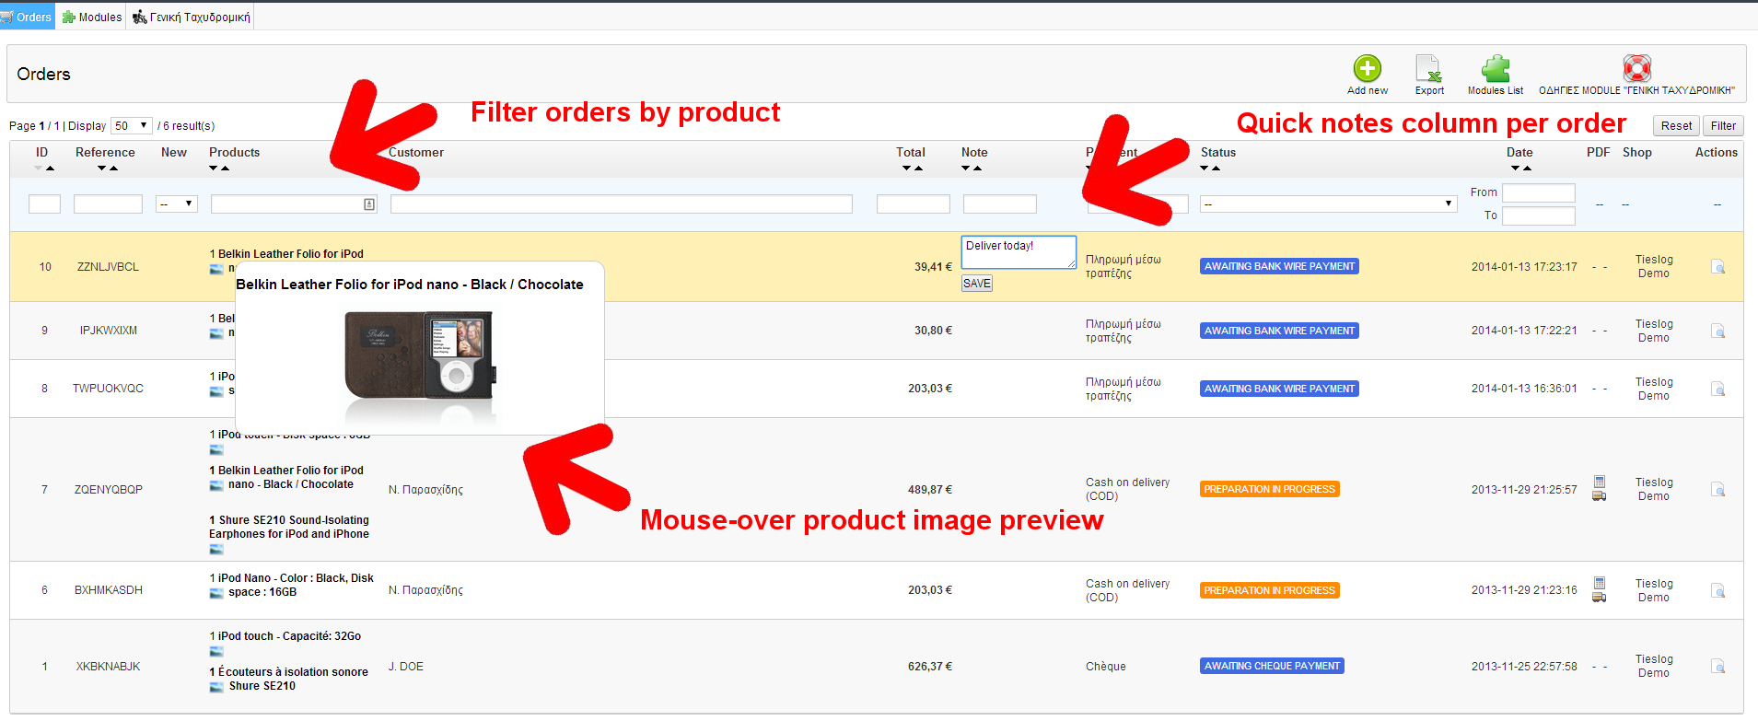This screenshot has height=721, width=1758.
Task: Sort by ID descending arrow
Action: (x=38, y=169)
